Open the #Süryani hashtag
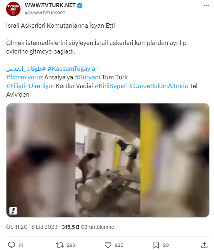The height and width of the screenshot is (250, 214). [87, 77]
